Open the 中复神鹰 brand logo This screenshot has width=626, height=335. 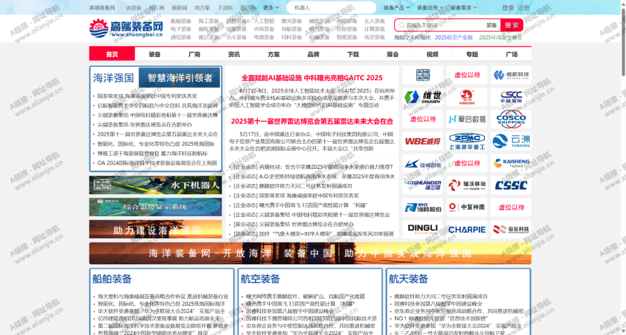[x=467, y=207]
